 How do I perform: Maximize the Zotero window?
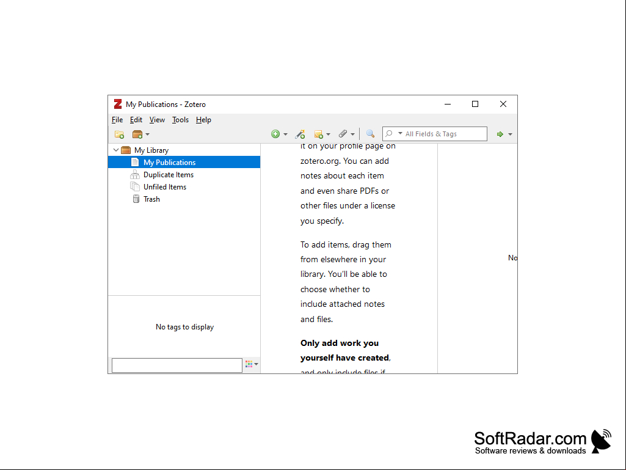475,105
